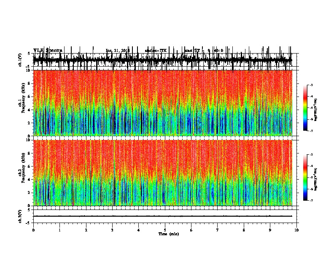Click the "Time (min)" axis title
This screenshot has height=258, width=334.
click(x=169, y=234)
